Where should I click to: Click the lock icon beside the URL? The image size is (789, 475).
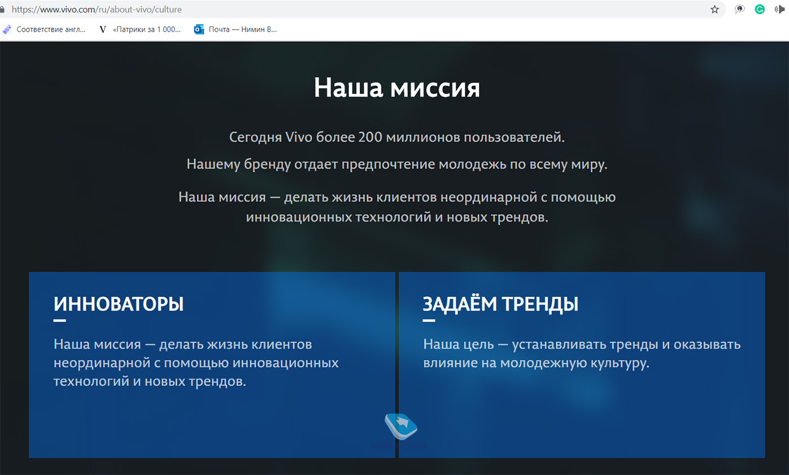tap(2, 10)
